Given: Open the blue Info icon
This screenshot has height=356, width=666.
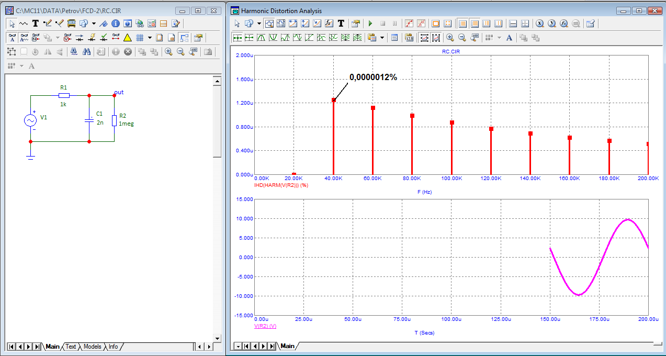Looking at the screenshot, I should point(116,24).
